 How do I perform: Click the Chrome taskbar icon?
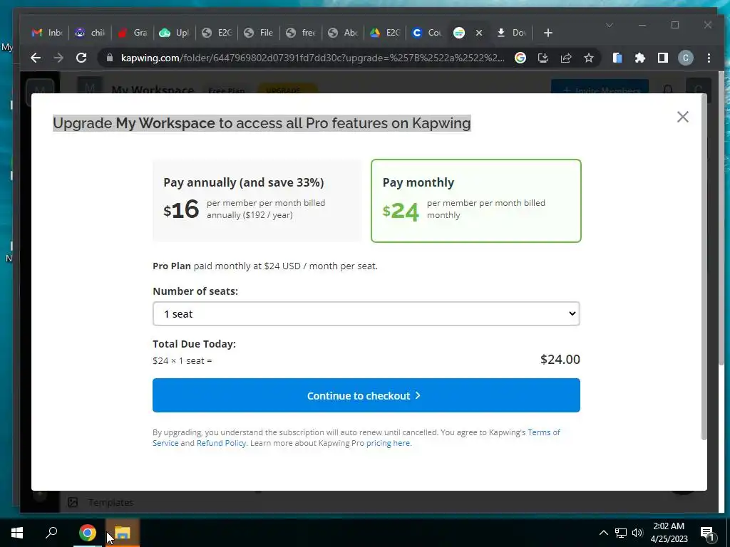coord(87,533)
